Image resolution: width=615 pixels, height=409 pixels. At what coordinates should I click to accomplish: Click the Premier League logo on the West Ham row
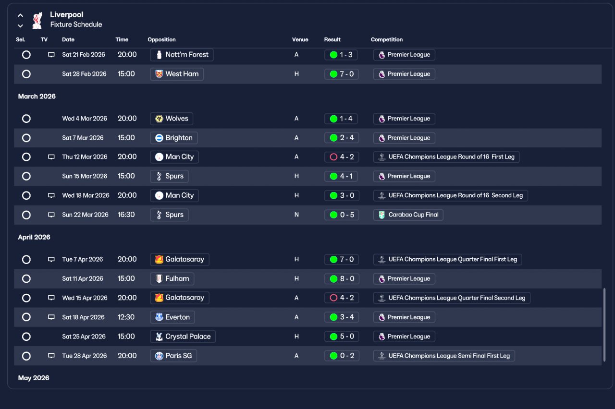pos(381,74)
